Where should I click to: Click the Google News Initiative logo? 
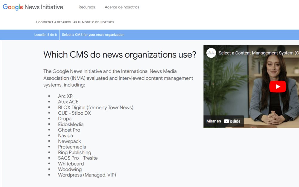pyautogui.click(x=33, y=7)
